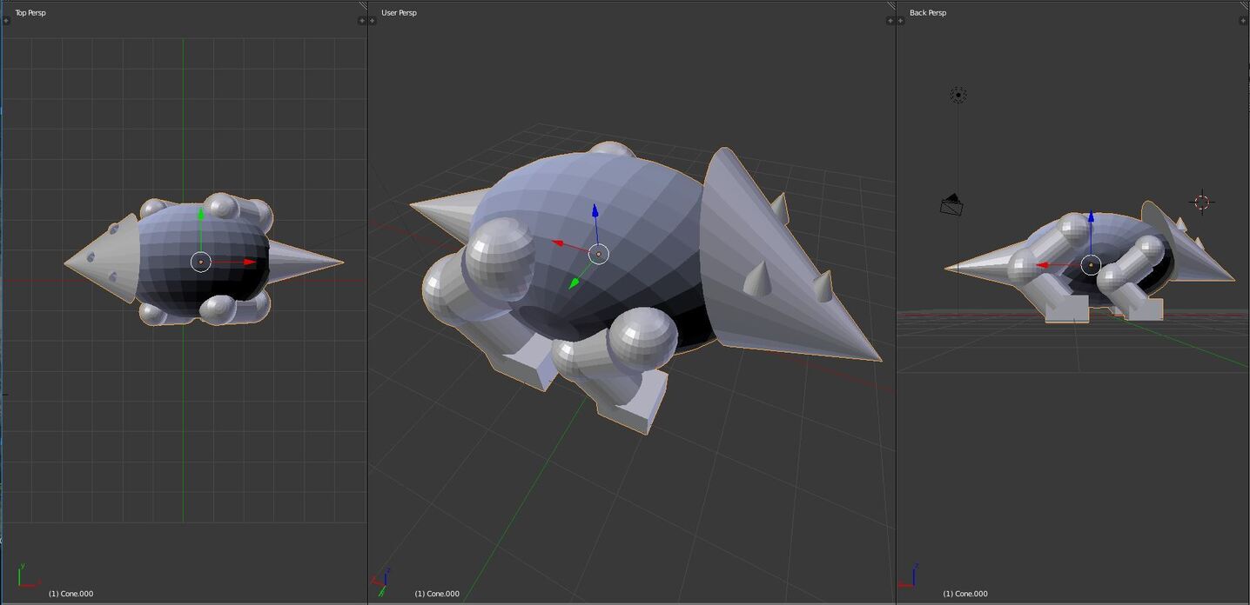Viewport: 1250px width, 605px height.
Task: Click the axis orientation gizmo in User Persp corner
Action: [x=380, y=582]
